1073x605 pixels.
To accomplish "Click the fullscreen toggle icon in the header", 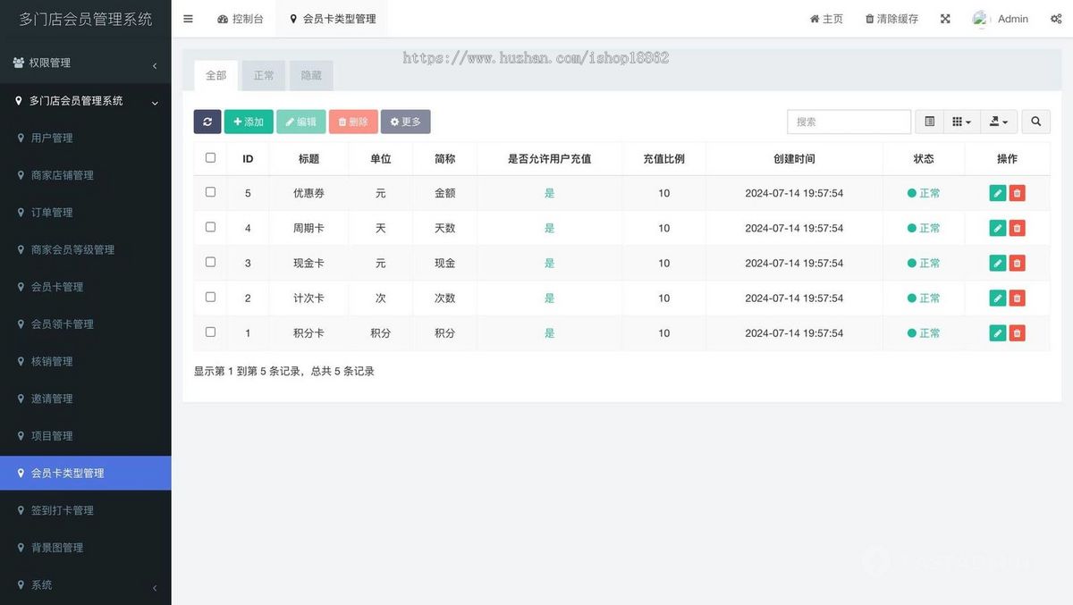I will 945,18.
